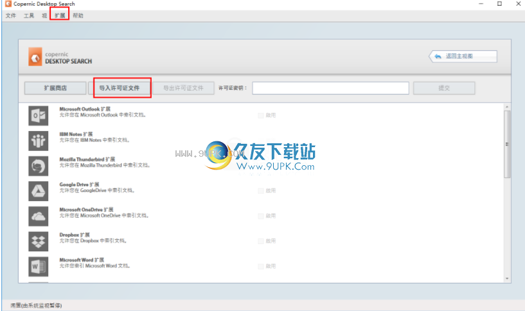This screenshot has height=311, width=525.
Task: Click the 返回主视图 back button
Action: click(463, 57)
